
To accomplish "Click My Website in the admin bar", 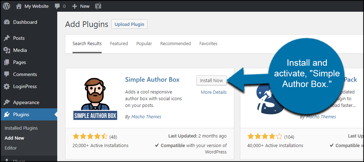I will pyautogui.click(x=37, y=6).
